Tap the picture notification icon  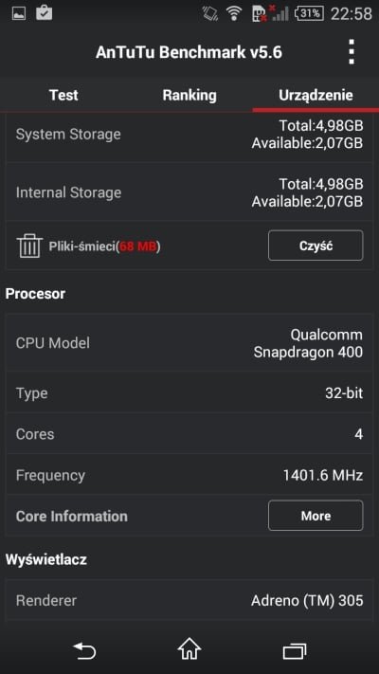(19, 13)
